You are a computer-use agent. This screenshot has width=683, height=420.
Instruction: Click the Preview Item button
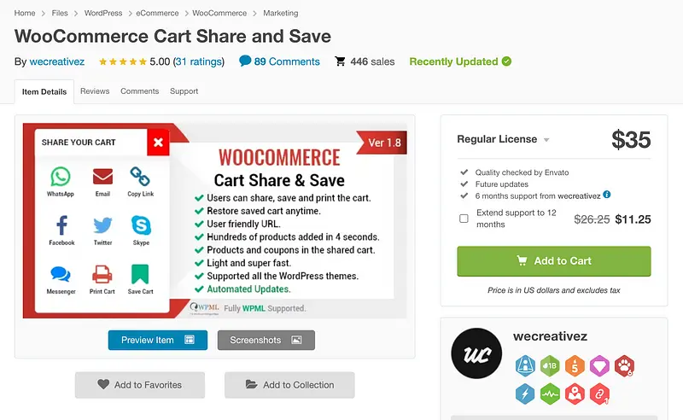click(x=158, y=340)
